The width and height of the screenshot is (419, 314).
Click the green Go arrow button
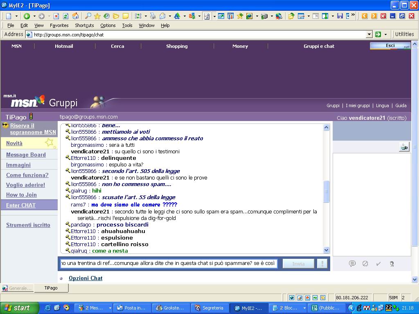point(378,34)
